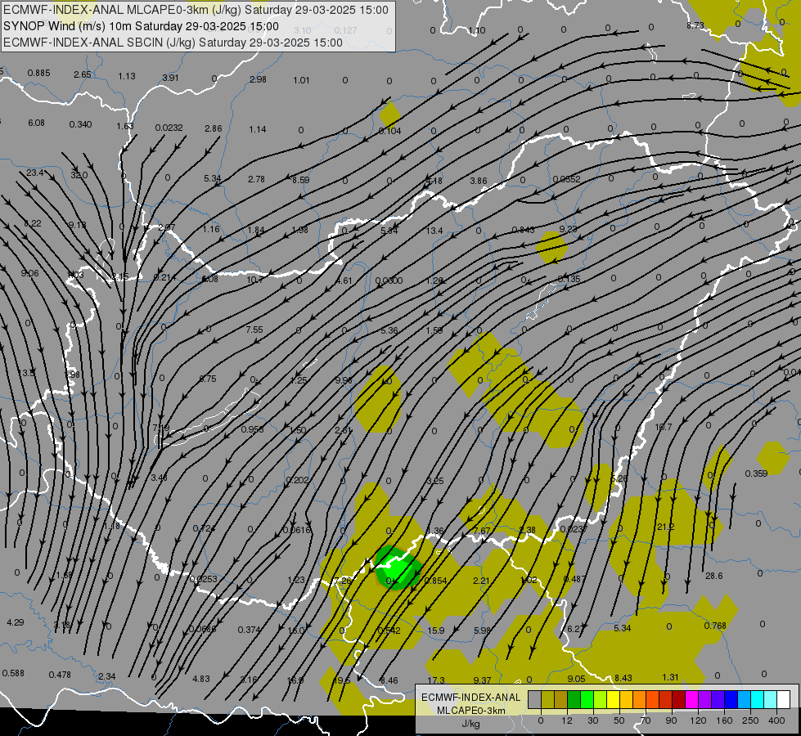Click the legend tick label '120'
This screenshot has height=736, width=801.
698,720
